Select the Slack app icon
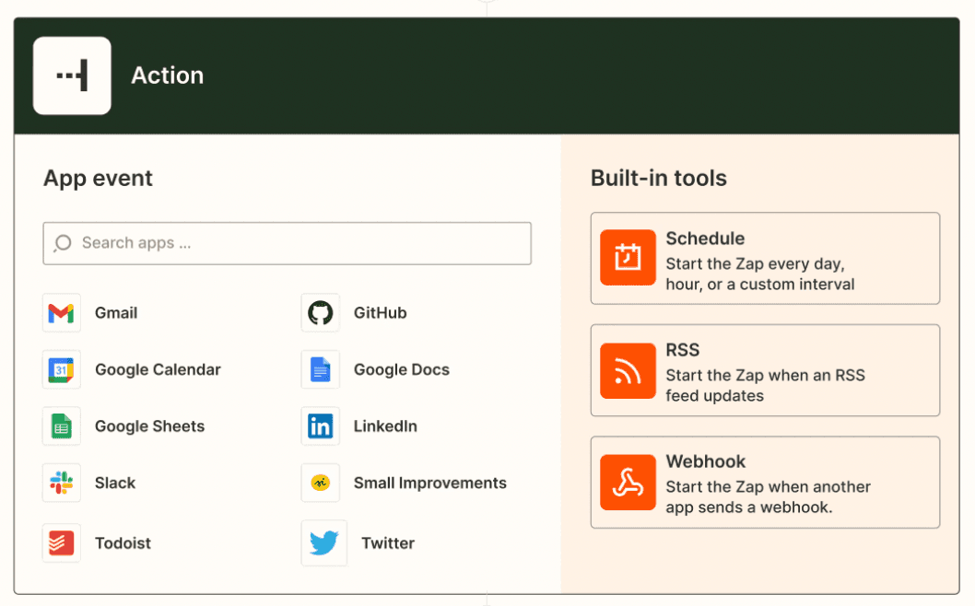The width and height of the screenshot is (975, 606). (x=61, y=483)
